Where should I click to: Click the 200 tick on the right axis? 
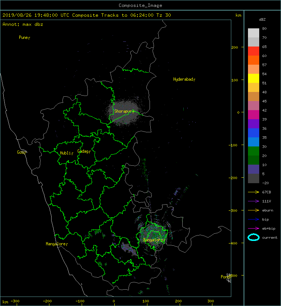point(235,47)
